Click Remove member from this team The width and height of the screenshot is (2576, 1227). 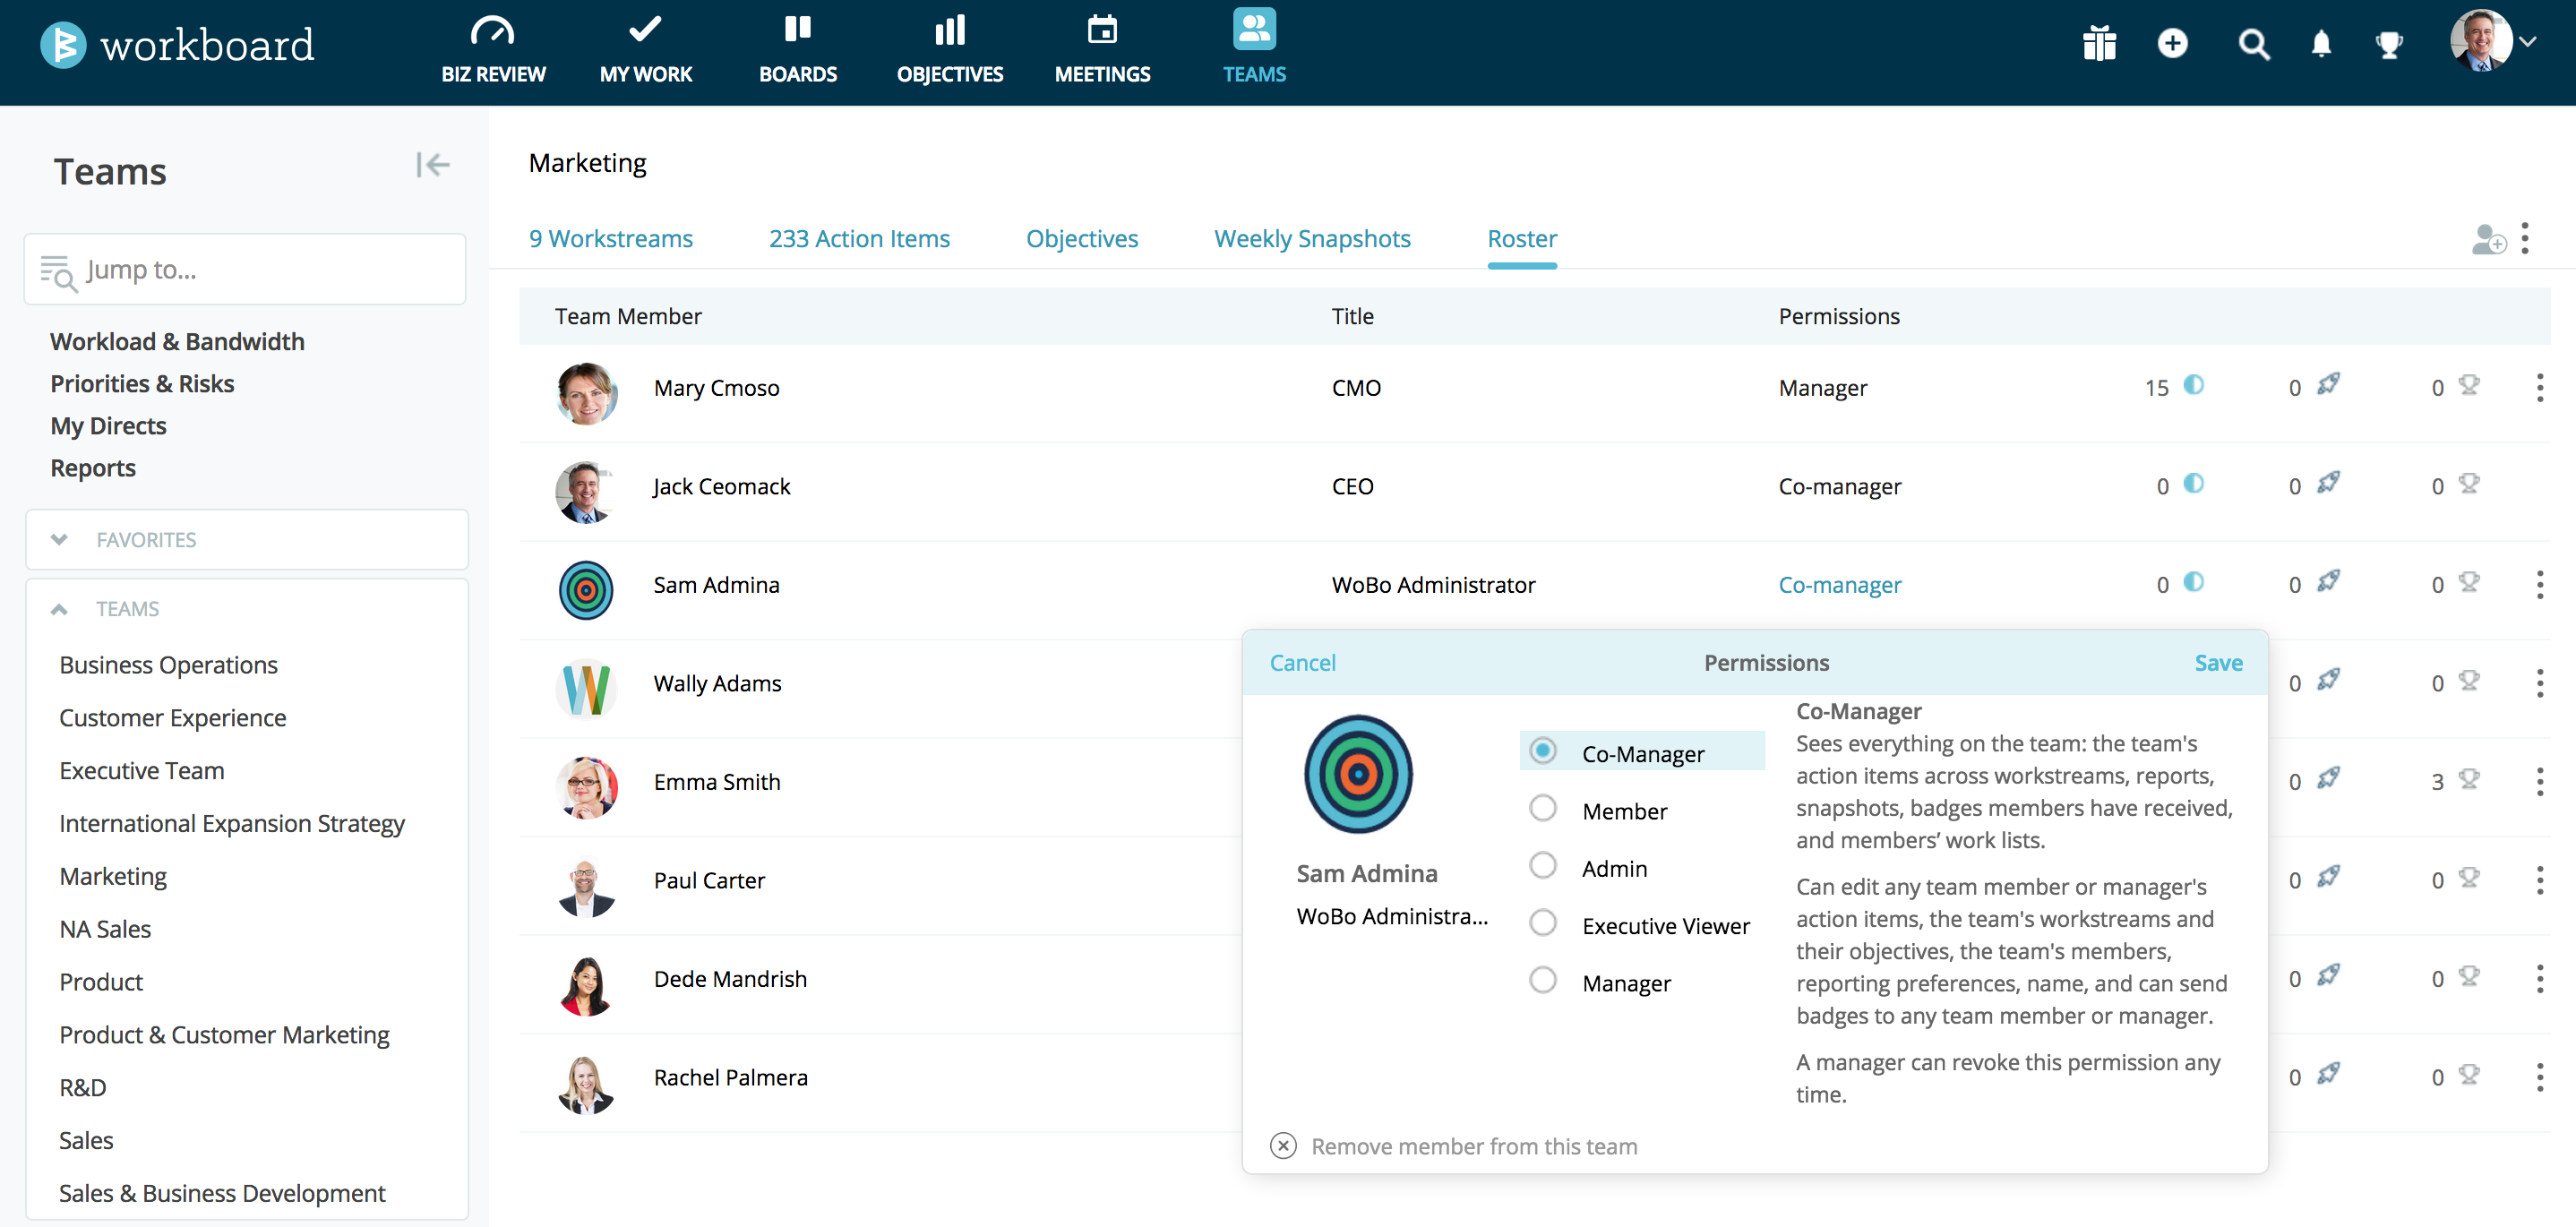1473,1146
